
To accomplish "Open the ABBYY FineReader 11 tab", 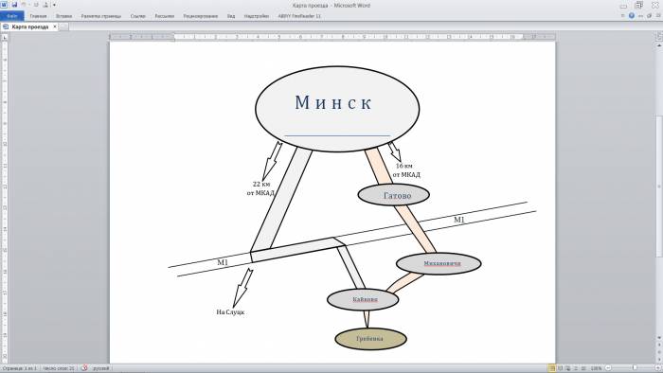I will click(299, 16).
